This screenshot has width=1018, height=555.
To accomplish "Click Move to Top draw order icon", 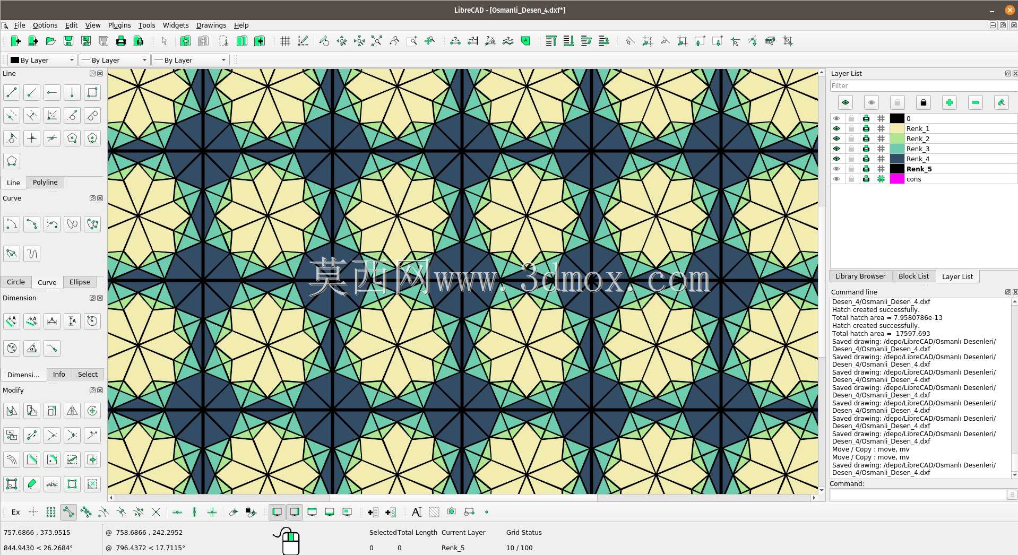I will pos(551,41).
